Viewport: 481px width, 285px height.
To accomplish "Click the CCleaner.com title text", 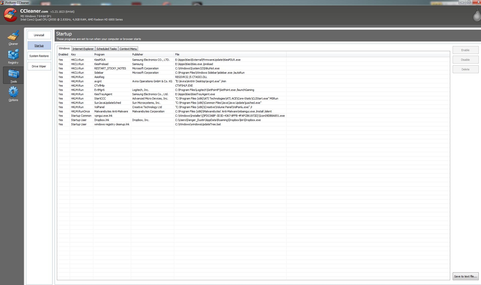I will [x=34, y=11].
